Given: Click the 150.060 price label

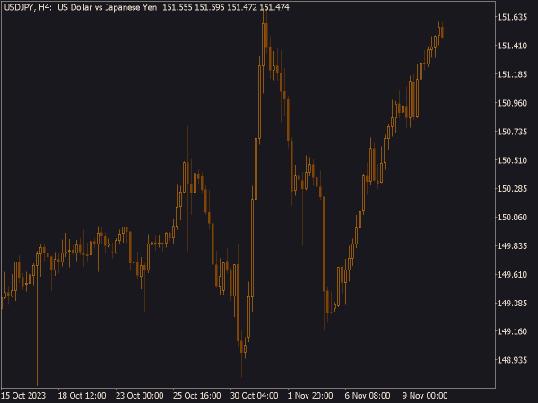Looking at the screenshot, I should pyautogui.click(x=512, y=218).
